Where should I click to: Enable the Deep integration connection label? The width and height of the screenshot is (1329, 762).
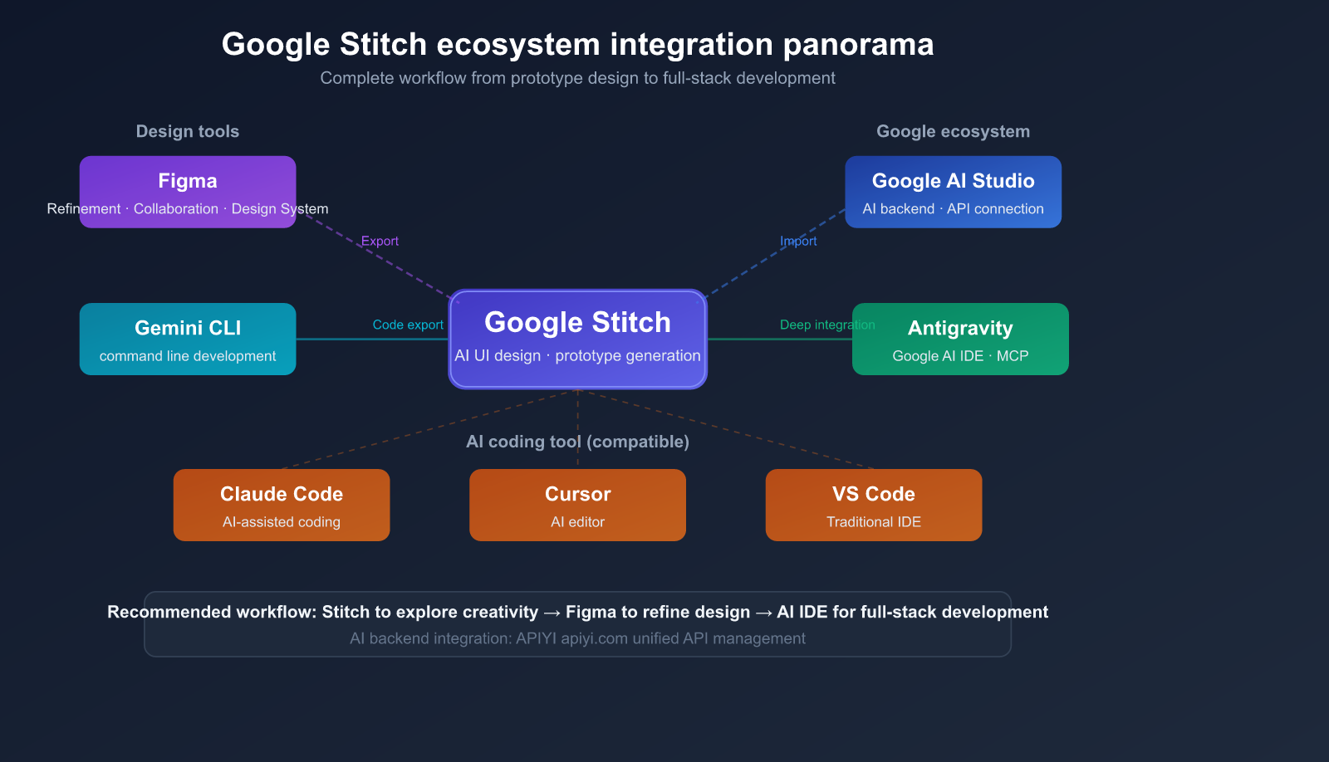[x=827, y=325]
